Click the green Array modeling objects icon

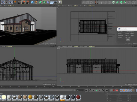(44, 2)
